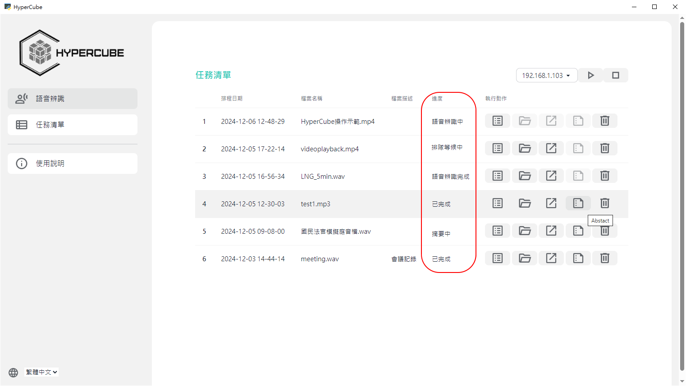This screenshot has width=686, height=386.
Task: Open folder for meeting.wav task
Action: (x=525, y=258)
